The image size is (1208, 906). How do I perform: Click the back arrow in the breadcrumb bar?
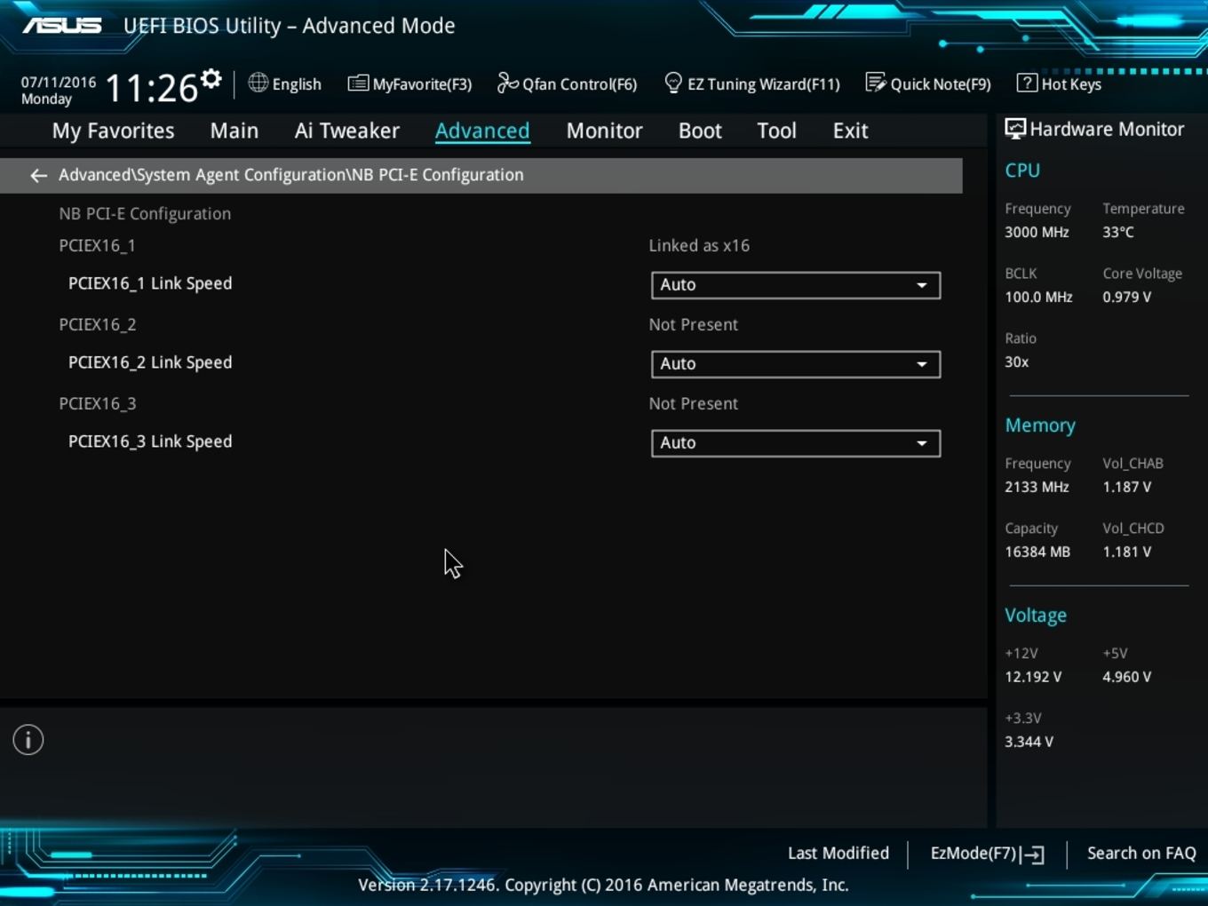pos(38,175)
